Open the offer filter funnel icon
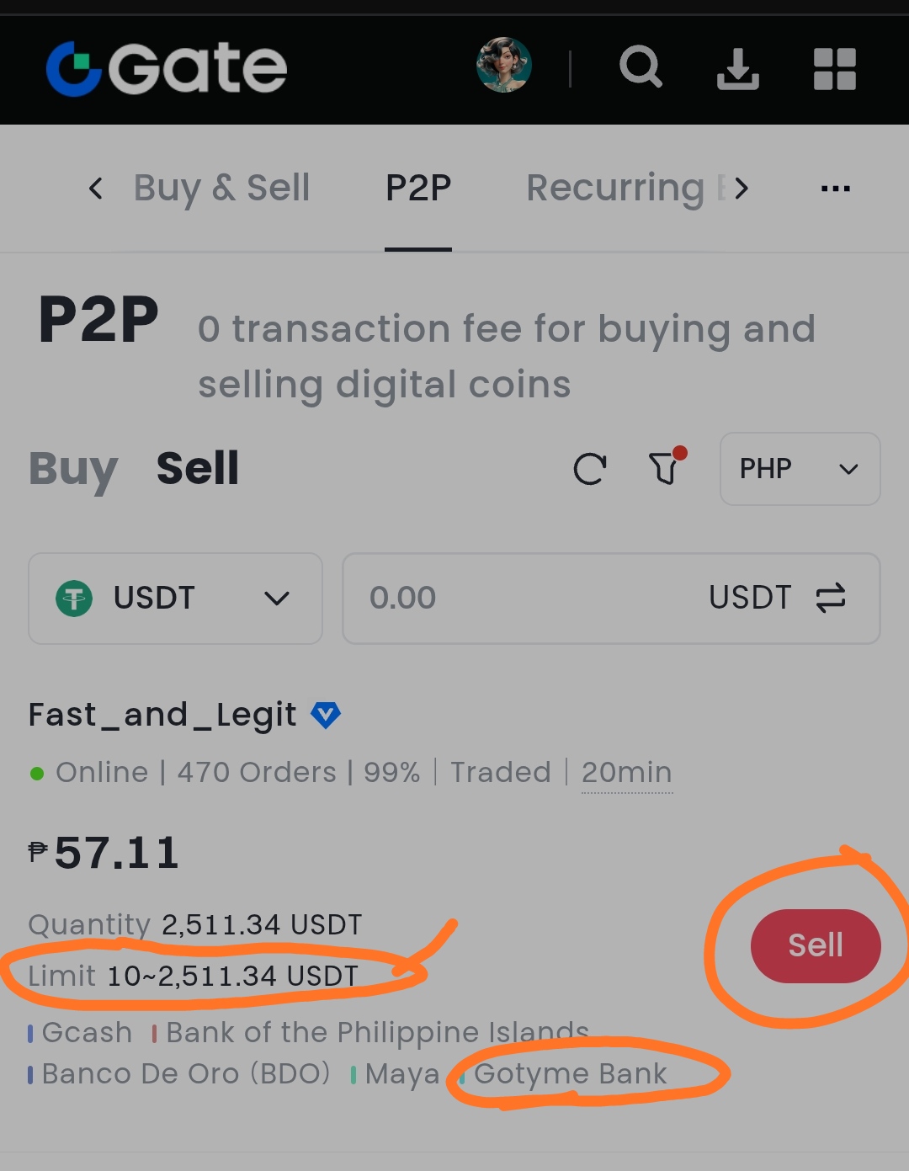The width and height of the screenshot is (909, 1171). [x=667, y=466]
